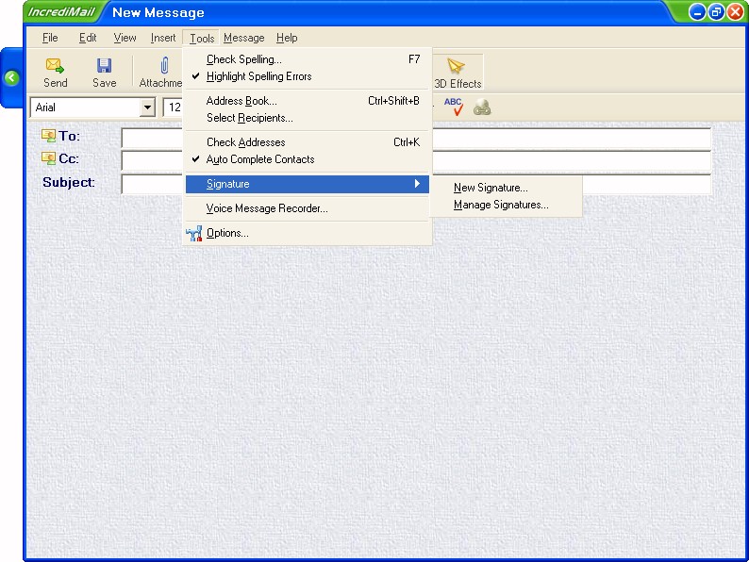Viewport: 749px width, 562px height.
Task: Select Check Addresses menu entry
Action: click(308, 142)
